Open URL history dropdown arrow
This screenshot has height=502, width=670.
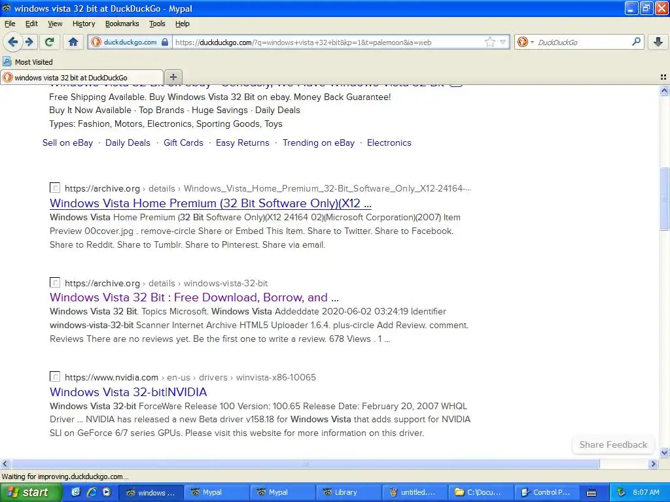(503, 42)
